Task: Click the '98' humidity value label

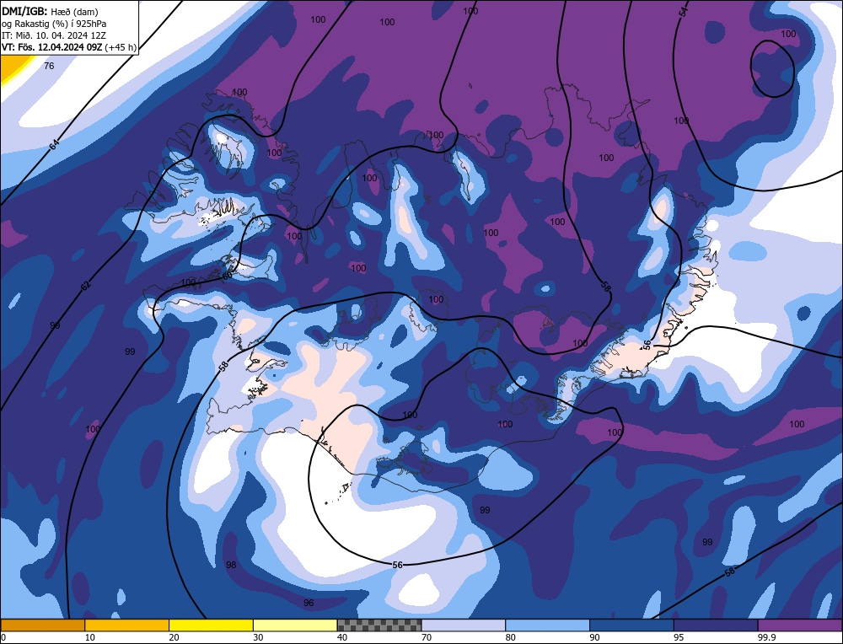Action: point(231,565)
